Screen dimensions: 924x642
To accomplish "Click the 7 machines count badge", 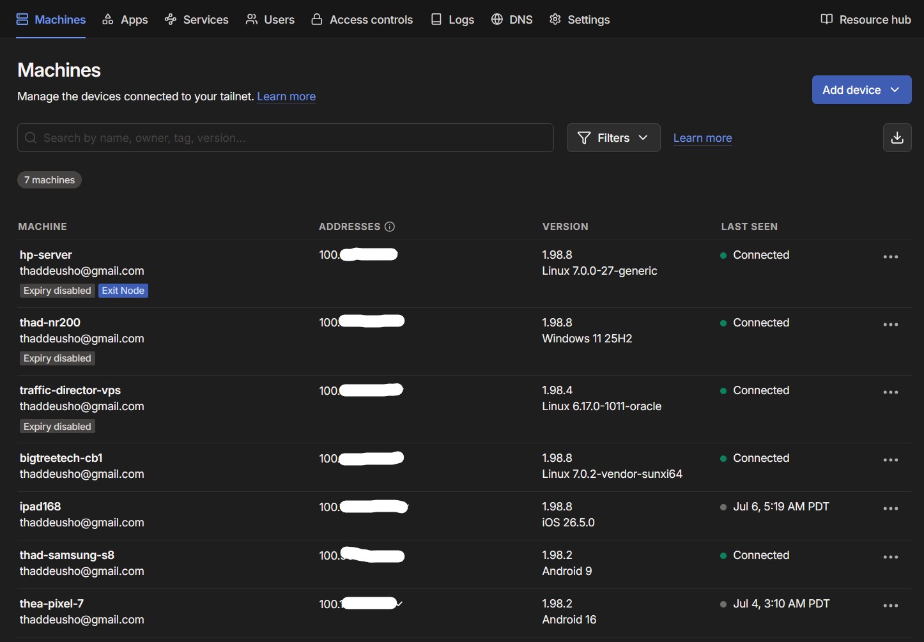I will pyautogui.click(x=49, y=180).
